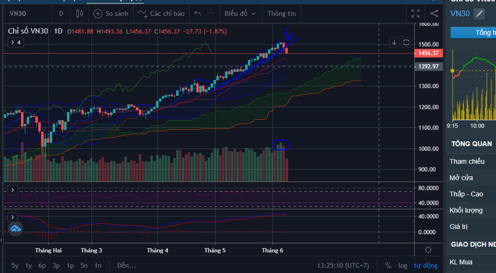Expand the RSI pane legend arrow
The width and height of the screenshot is (496, 273).
click(13, 190)
